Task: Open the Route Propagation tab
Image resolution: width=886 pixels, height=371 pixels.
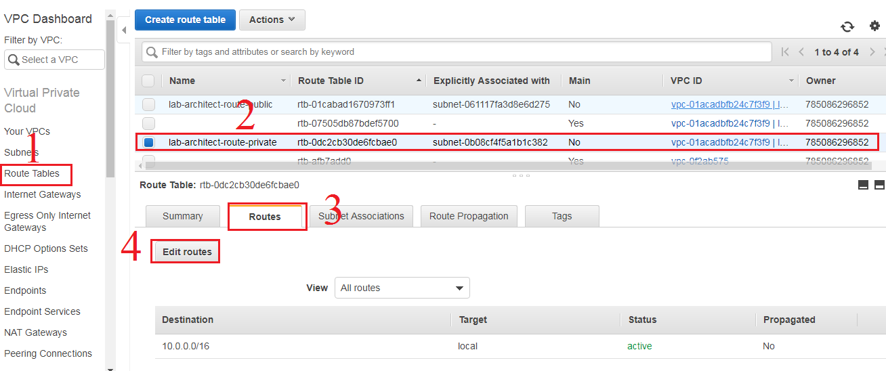Action: [x=469, y=216]
